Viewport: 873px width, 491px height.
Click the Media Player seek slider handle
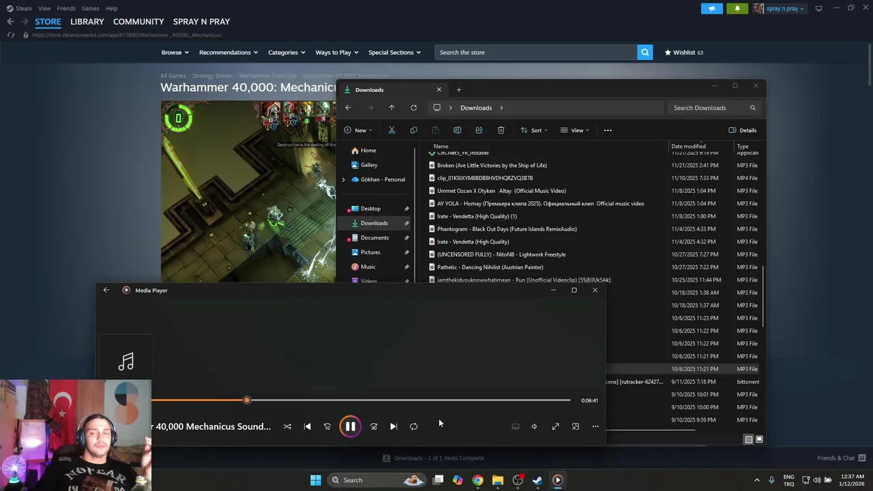pyautogui.click(x=247, y=400)
